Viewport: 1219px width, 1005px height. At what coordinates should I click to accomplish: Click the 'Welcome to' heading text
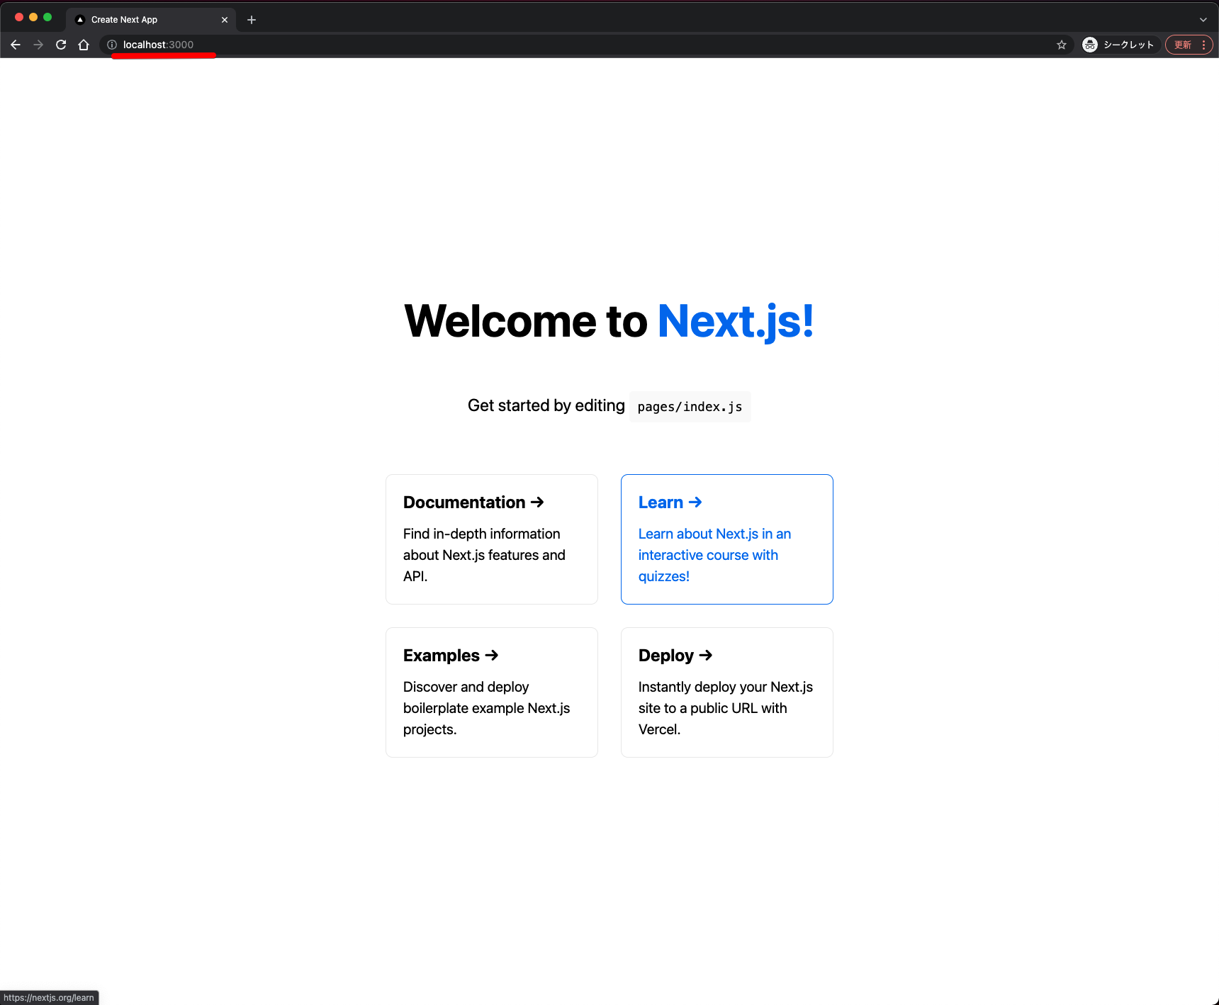pos(525,321)
